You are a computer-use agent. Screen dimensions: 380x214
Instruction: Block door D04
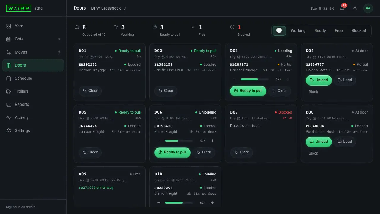pyautogui.click(x=313, y=92)
